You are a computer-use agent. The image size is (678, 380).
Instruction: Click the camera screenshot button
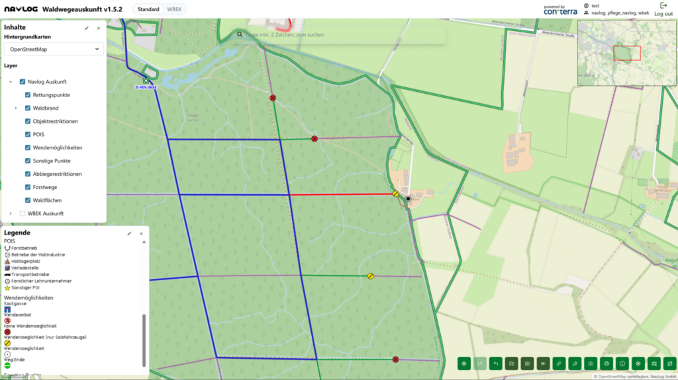coord(591,363)
